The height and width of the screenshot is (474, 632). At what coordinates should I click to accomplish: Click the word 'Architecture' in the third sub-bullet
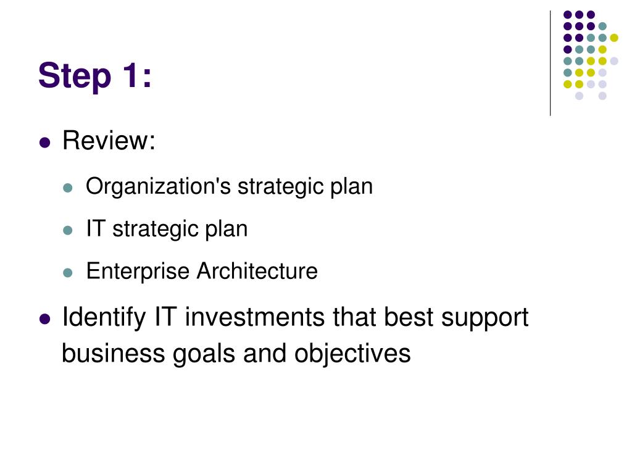[x=257, y=270]
